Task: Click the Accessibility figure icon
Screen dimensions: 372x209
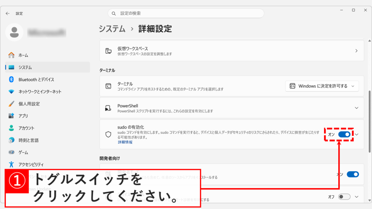Action: pyautogui.click(x=11, y=164)
